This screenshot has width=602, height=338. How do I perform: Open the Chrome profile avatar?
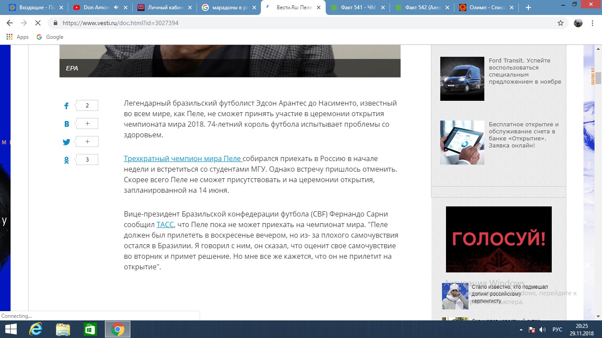click(x=578, y=23)
